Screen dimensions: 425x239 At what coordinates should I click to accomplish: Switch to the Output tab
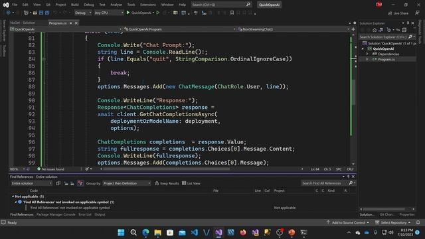tap(100, 214)
